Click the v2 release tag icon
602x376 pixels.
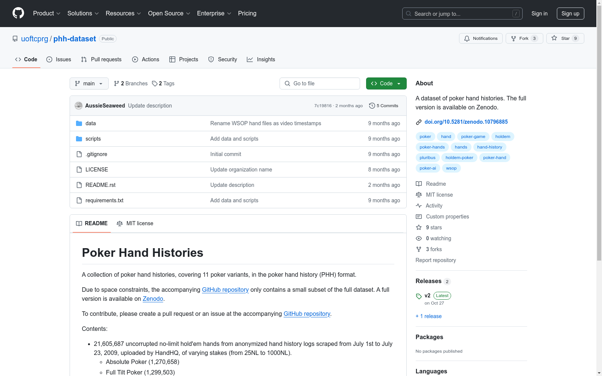coord(419,296)
